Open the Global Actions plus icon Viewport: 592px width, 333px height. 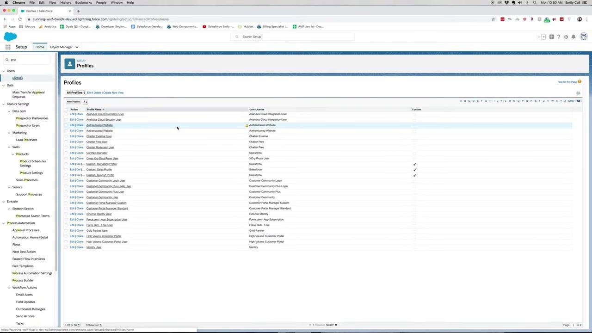[x=551, y=37]
